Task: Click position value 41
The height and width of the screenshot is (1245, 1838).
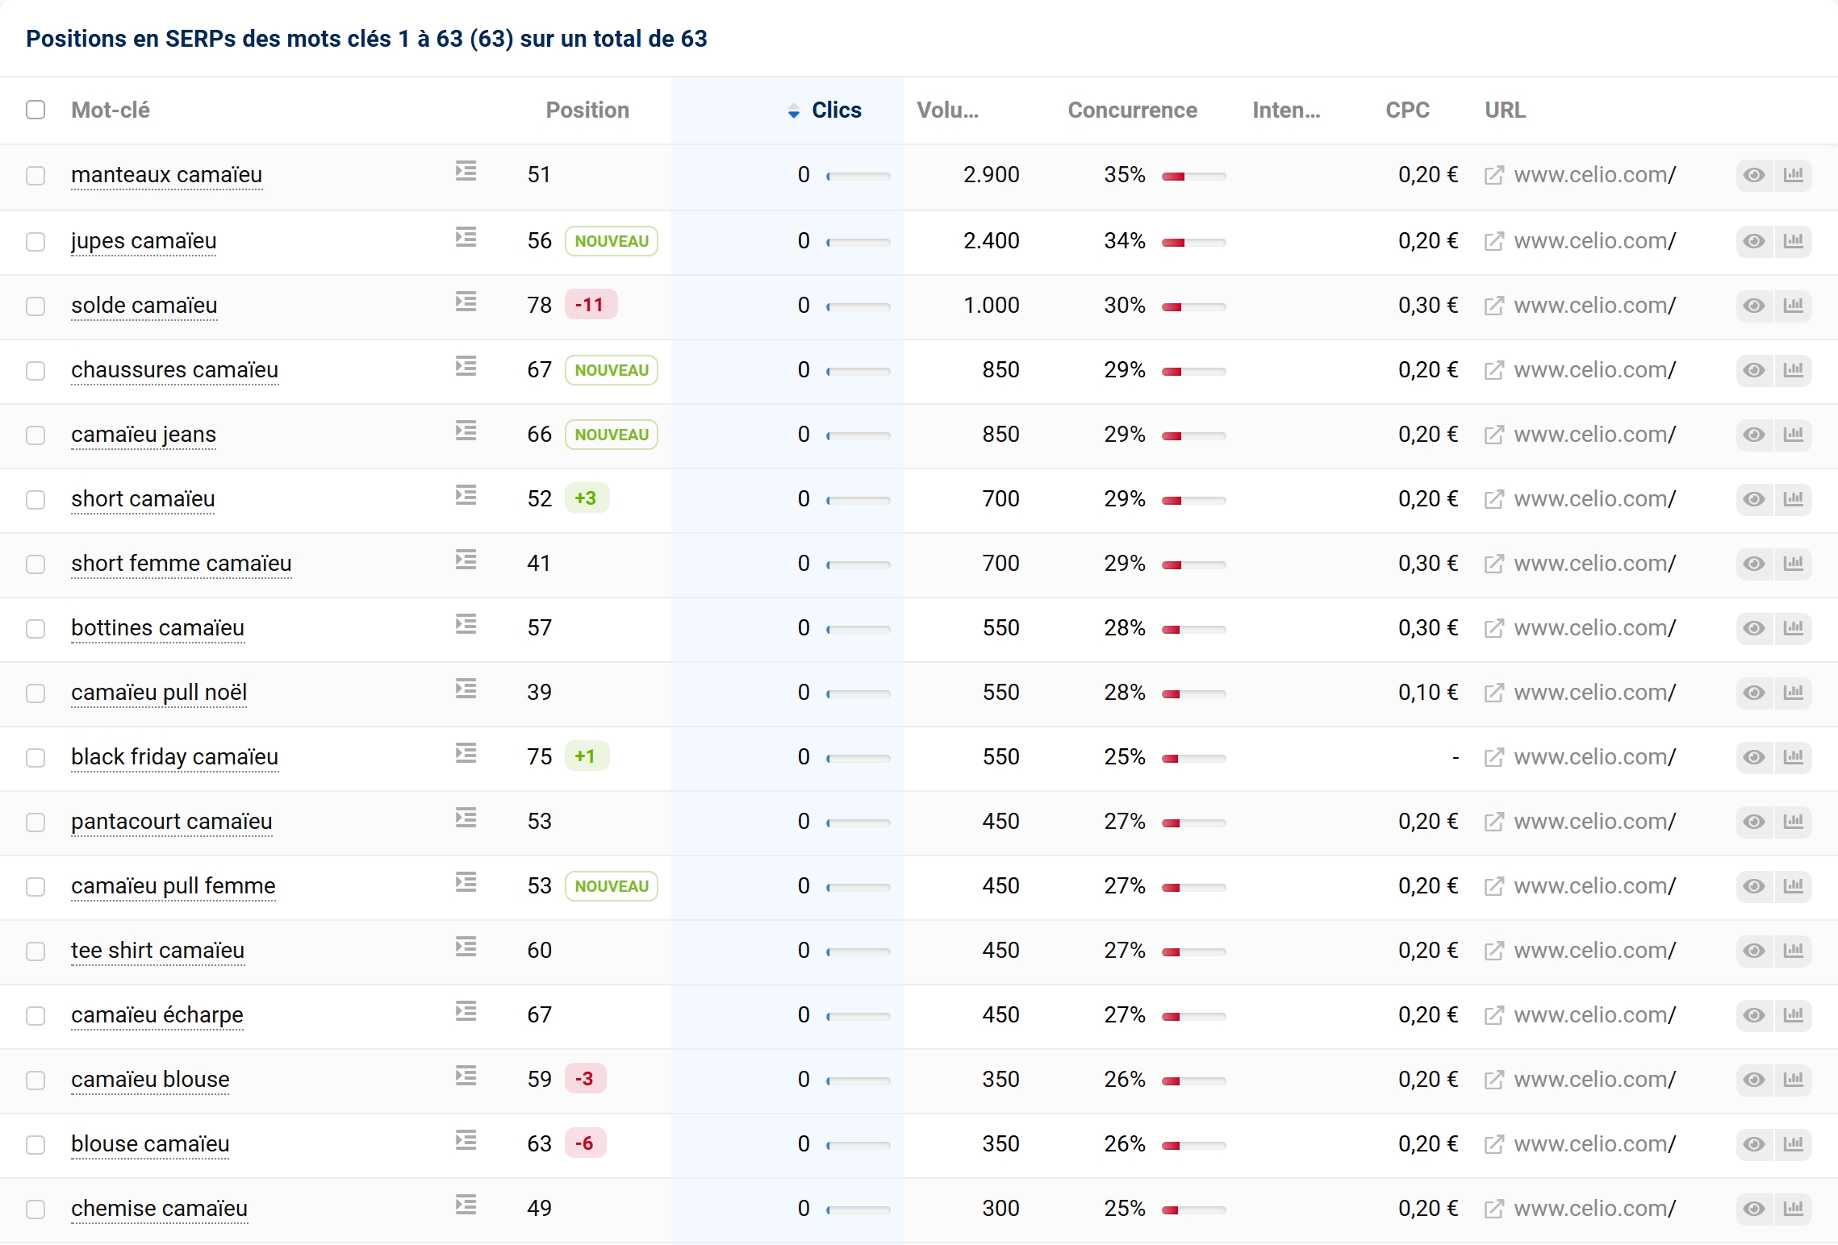Action: pyautogui.click(x=538, y=564)
